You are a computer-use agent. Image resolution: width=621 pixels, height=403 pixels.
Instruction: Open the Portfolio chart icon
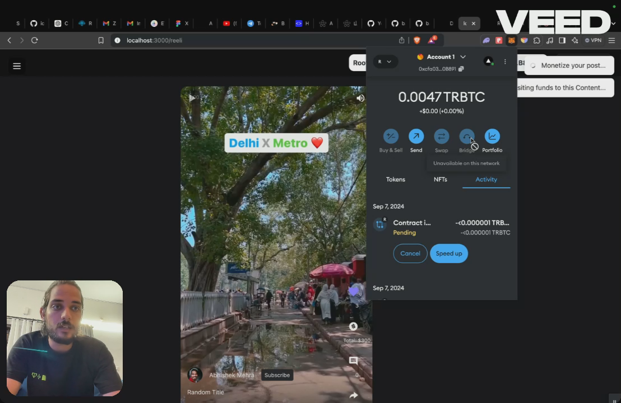(492, 137)
